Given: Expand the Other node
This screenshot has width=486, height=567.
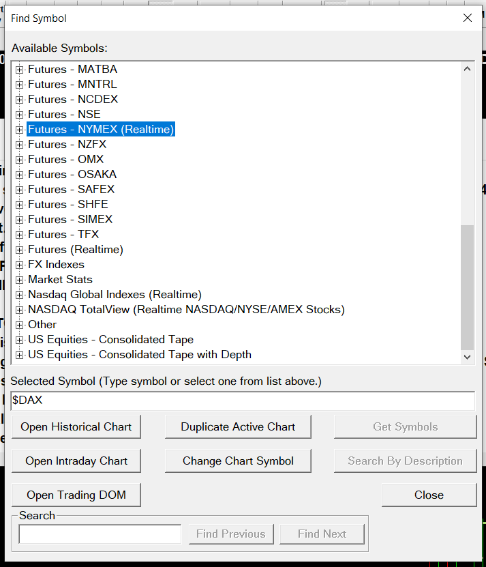Looking at the screenshot, I should pyautogui.click(x=20, y=325).
